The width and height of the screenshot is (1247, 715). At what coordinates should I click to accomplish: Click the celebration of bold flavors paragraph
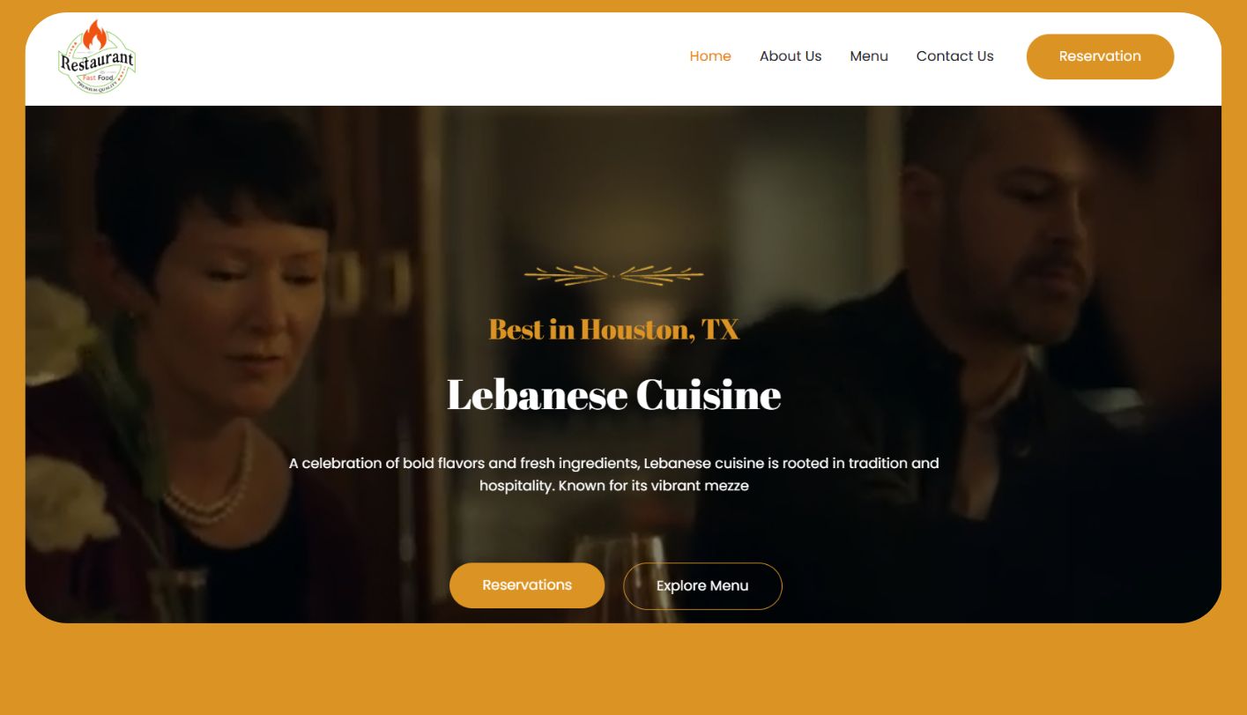[x=614, y=474]
